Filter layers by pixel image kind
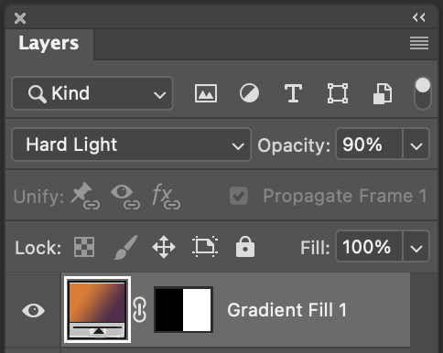Image resolution: width=443 pixels, height=353 pixels. click(x=206, y=93)
